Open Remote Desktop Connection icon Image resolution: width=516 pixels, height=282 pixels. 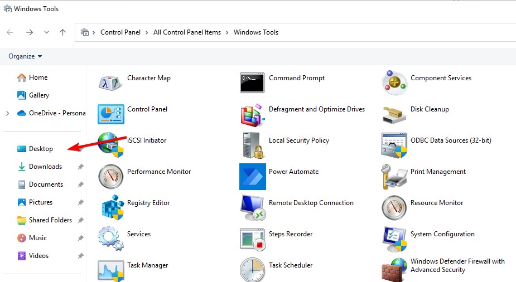(252, 208)
